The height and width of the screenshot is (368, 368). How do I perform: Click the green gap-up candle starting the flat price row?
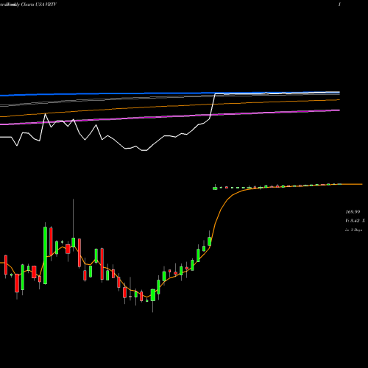pyautogui.click(x=215, y=188)
